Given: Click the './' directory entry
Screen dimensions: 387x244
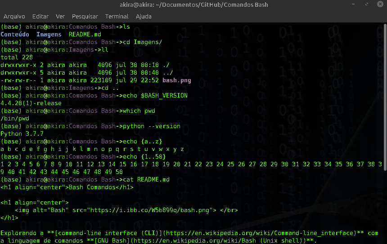Looking at the screenshot, I should tap(166, 65).
